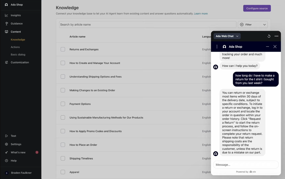Click the Settings gear icon

tap(7, 144)
